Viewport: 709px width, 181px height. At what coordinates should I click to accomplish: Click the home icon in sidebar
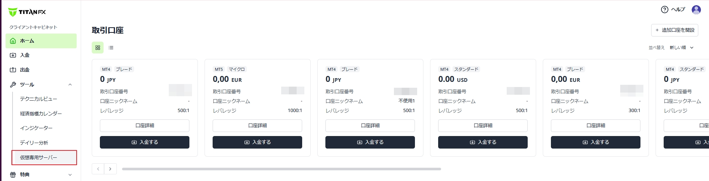click(13, 41)
